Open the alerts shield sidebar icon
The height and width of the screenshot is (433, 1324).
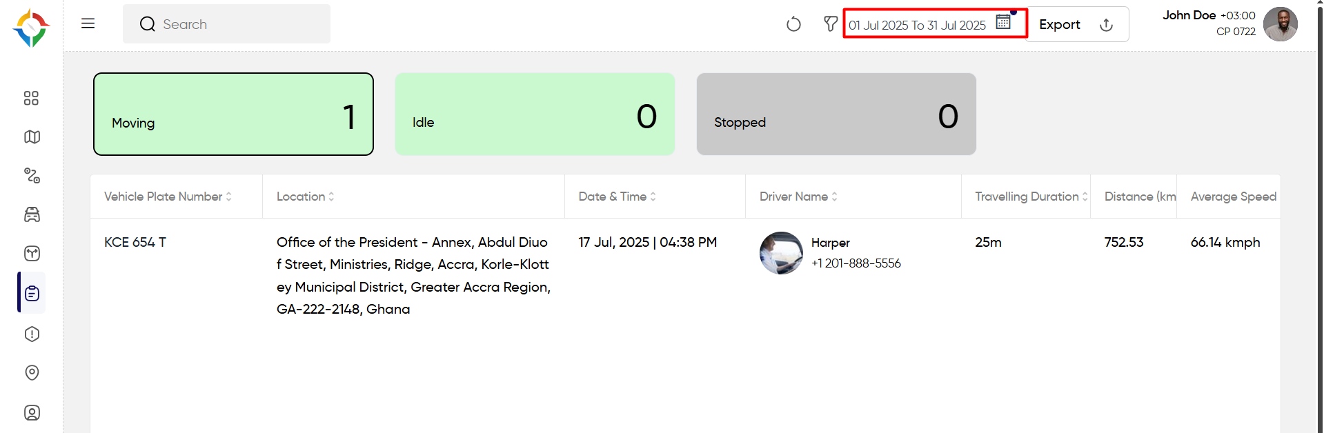[32, 334]
